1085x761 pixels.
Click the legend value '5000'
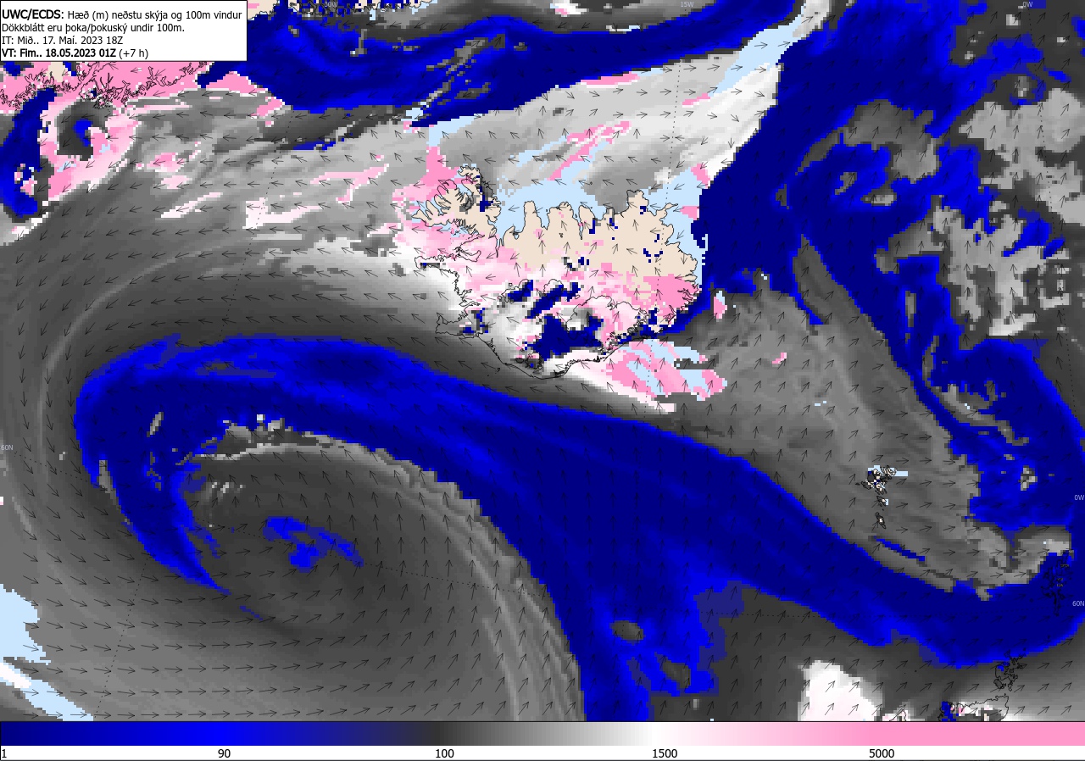(882, 753)
